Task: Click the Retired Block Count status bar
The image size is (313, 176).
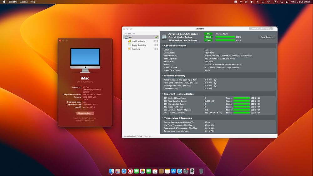Action: (242, 98)
